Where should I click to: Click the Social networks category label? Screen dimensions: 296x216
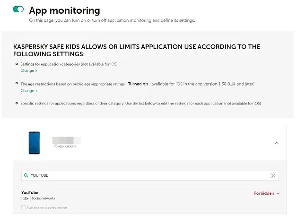44,199
